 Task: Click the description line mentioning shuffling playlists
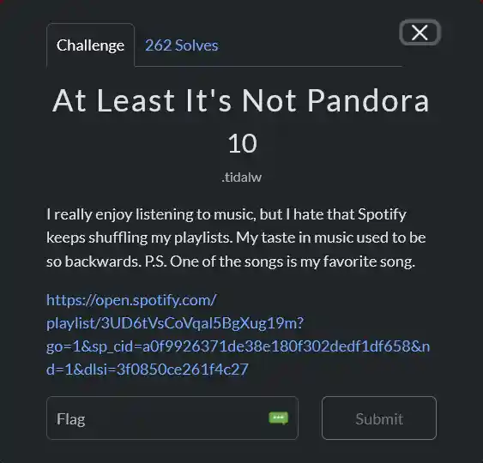point(236,238)
